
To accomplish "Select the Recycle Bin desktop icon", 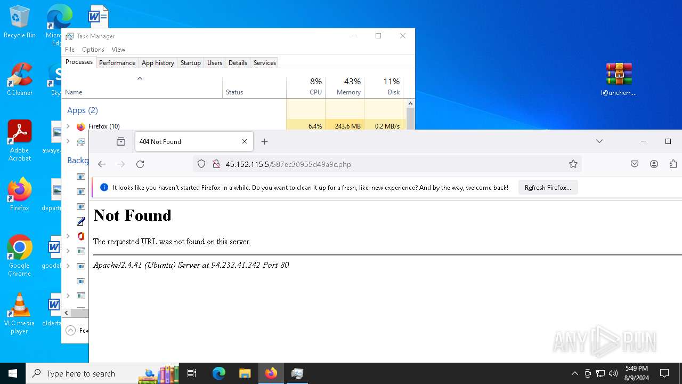I will 19,22.
